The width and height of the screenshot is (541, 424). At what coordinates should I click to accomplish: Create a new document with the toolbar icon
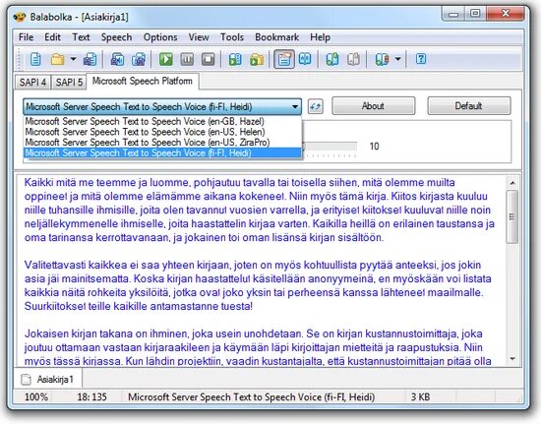(35, 59)
